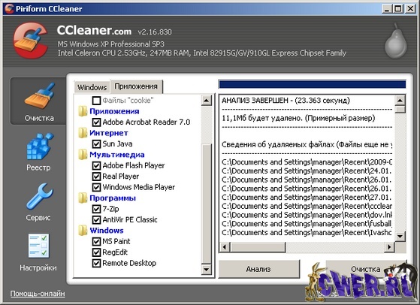Click Сведения об удаляемых файлах line

tap(307, 144)
